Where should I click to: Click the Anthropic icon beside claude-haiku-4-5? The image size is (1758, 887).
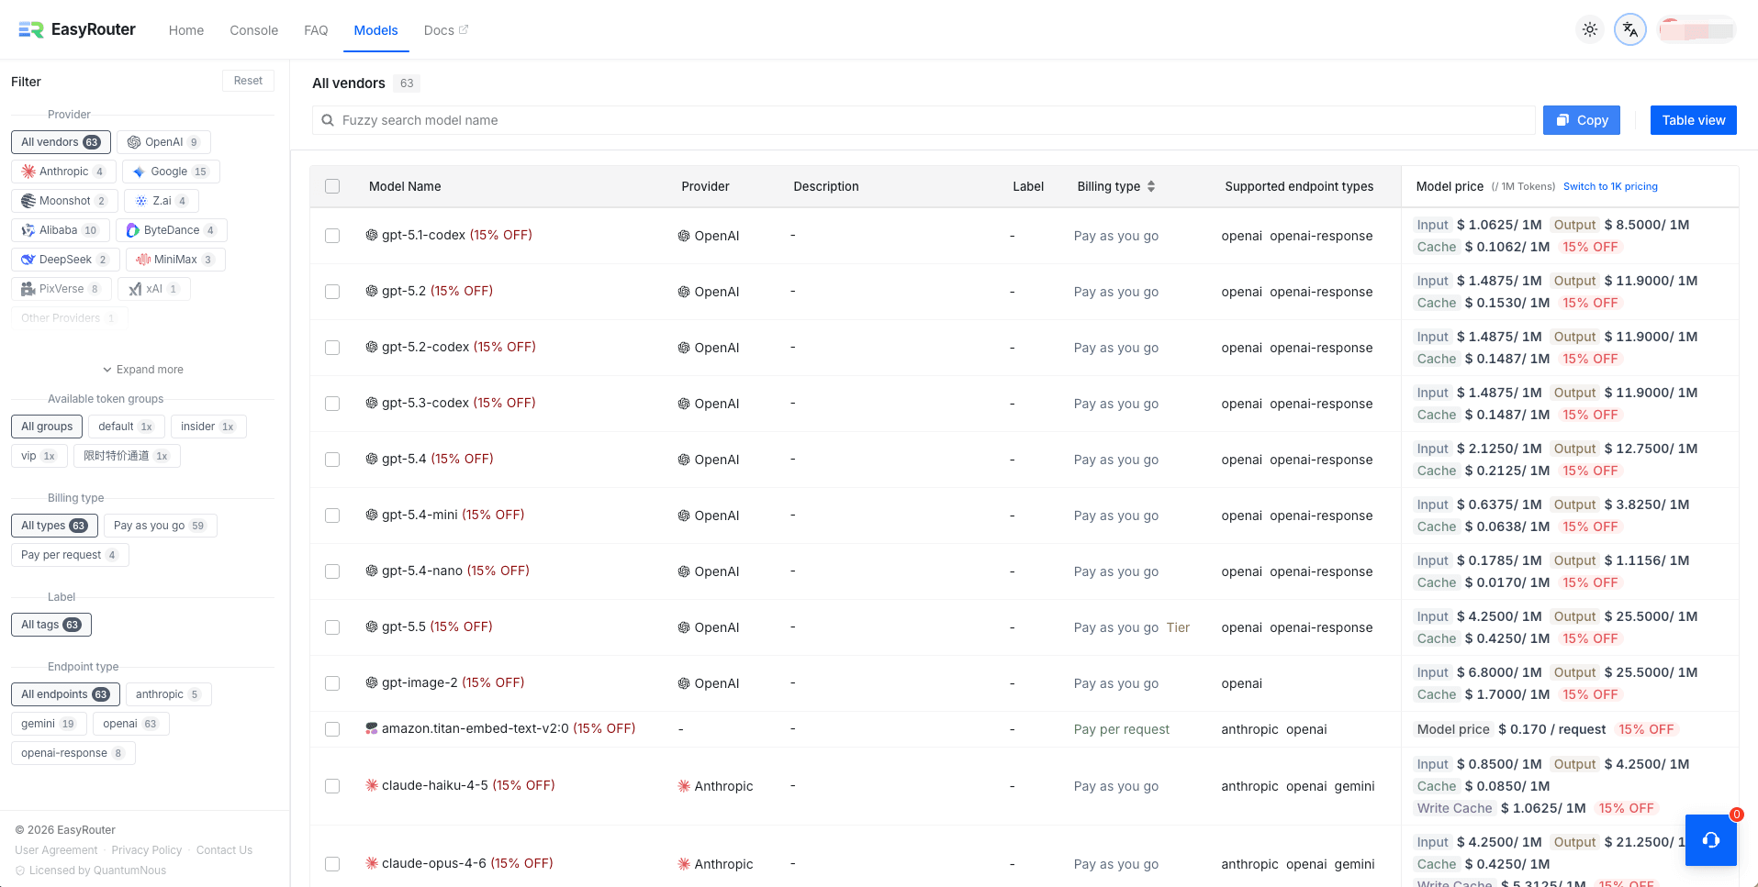[x=372, y=785]
